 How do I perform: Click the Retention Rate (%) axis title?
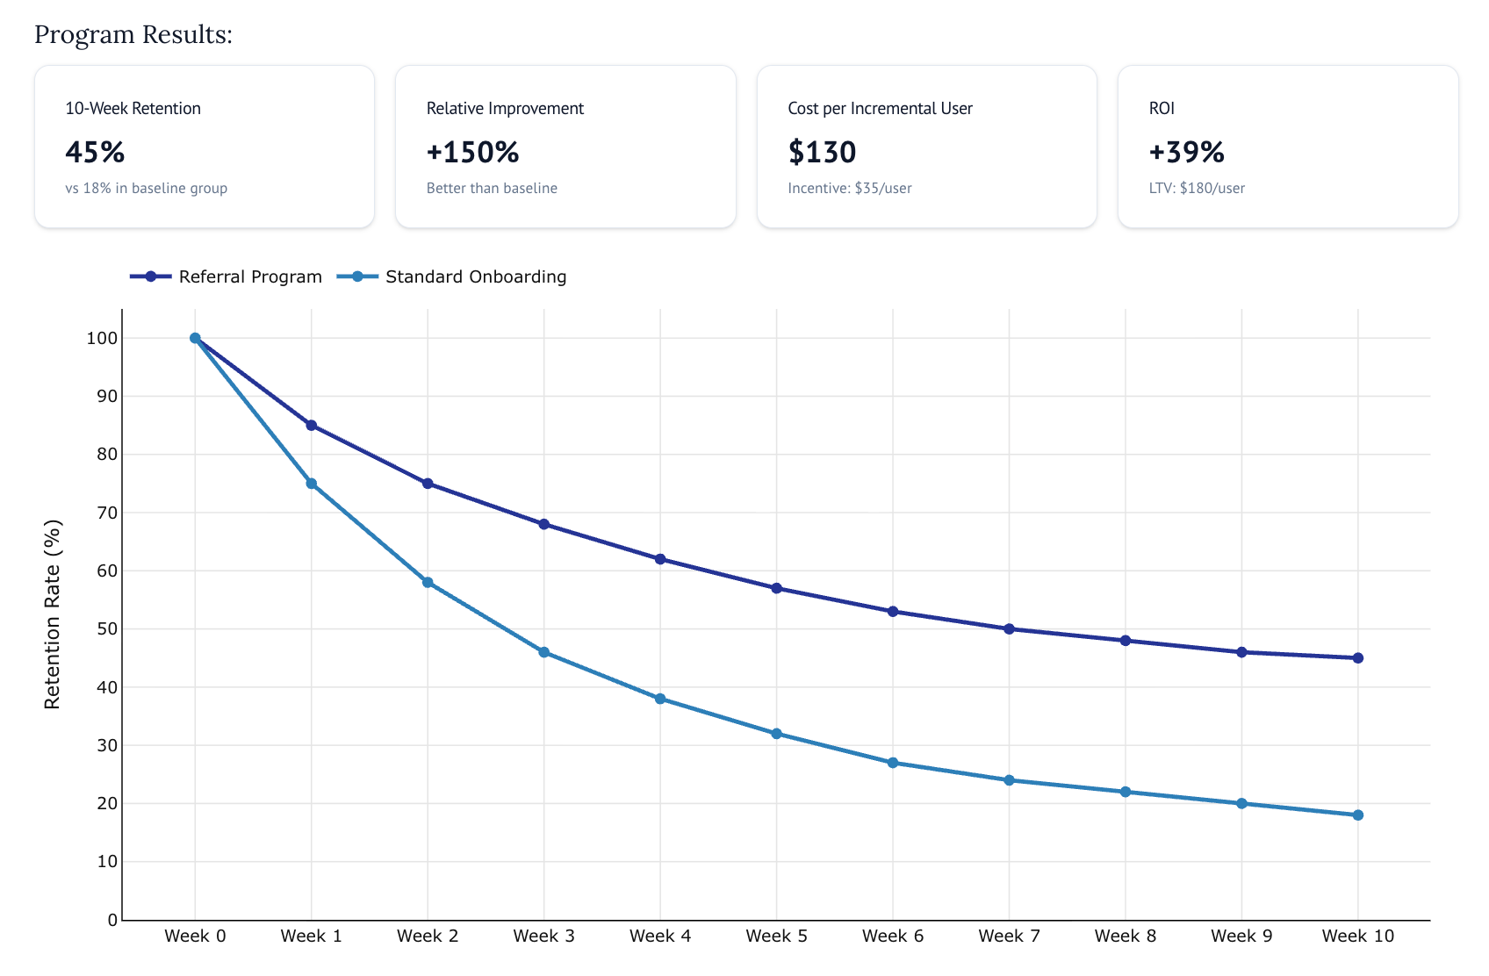[53, 614]
